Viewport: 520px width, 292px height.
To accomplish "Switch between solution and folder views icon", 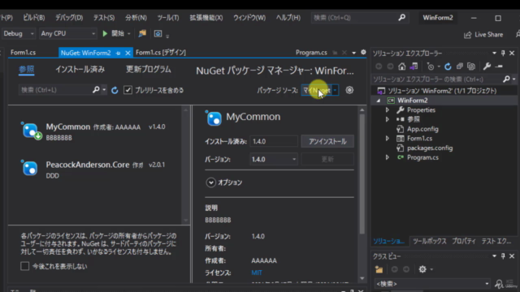I will (414, 67).
